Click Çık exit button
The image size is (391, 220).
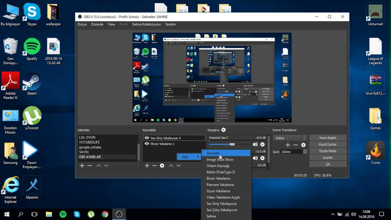pos(328,164)
